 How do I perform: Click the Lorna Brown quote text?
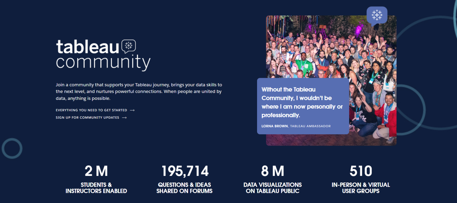point(302,102)
